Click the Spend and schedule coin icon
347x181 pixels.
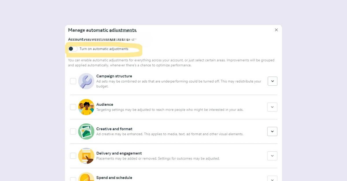point(86,177)
